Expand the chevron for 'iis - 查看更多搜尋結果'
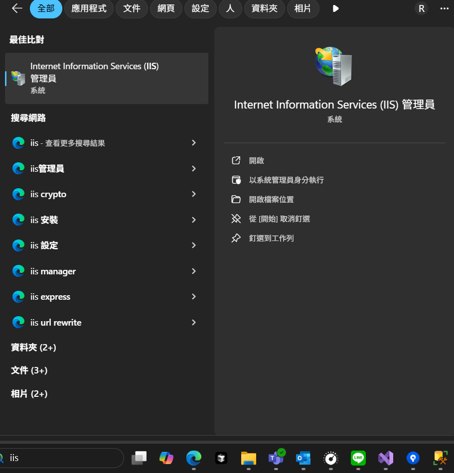Screen dimensions: 454x473 coord(194,143)
